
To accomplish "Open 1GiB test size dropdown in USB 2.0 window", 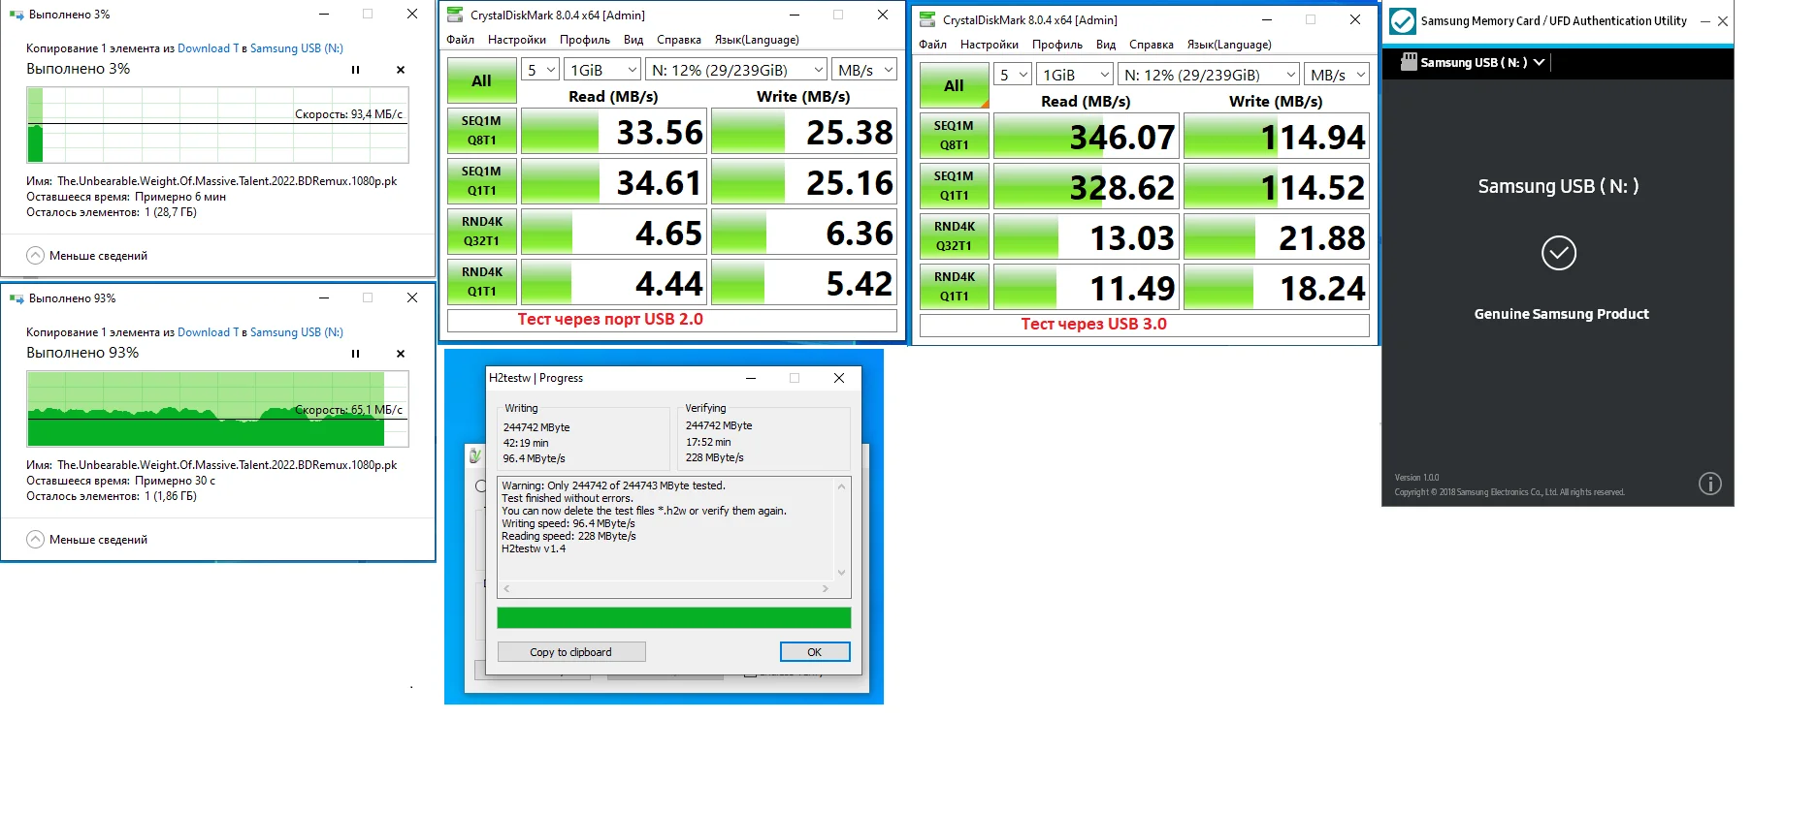I will (x=602, y=70).
